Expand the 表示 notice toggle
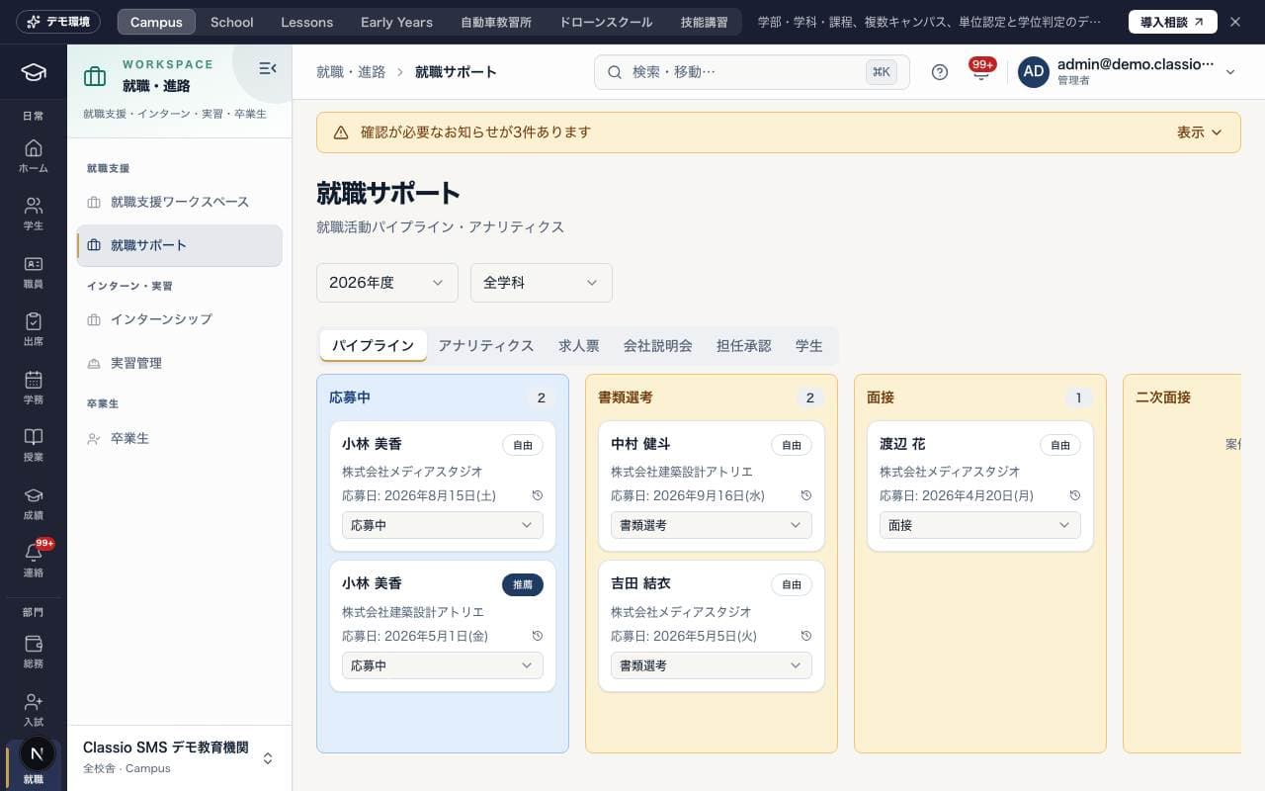This screenshot has height=791, width=1265. click(1200, 132)
